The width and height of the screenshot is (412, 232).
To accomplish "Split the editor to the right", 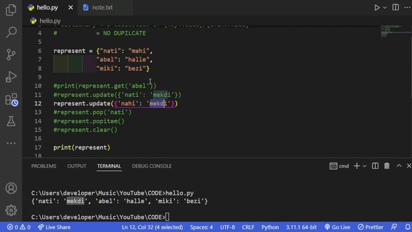I will point(395,7).
